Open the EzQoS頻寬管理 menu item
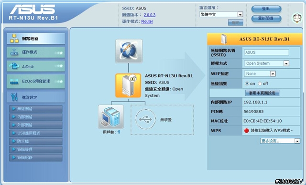Viewport: 306px width, 185px height. pyautogui.click(x=36, y=82)
